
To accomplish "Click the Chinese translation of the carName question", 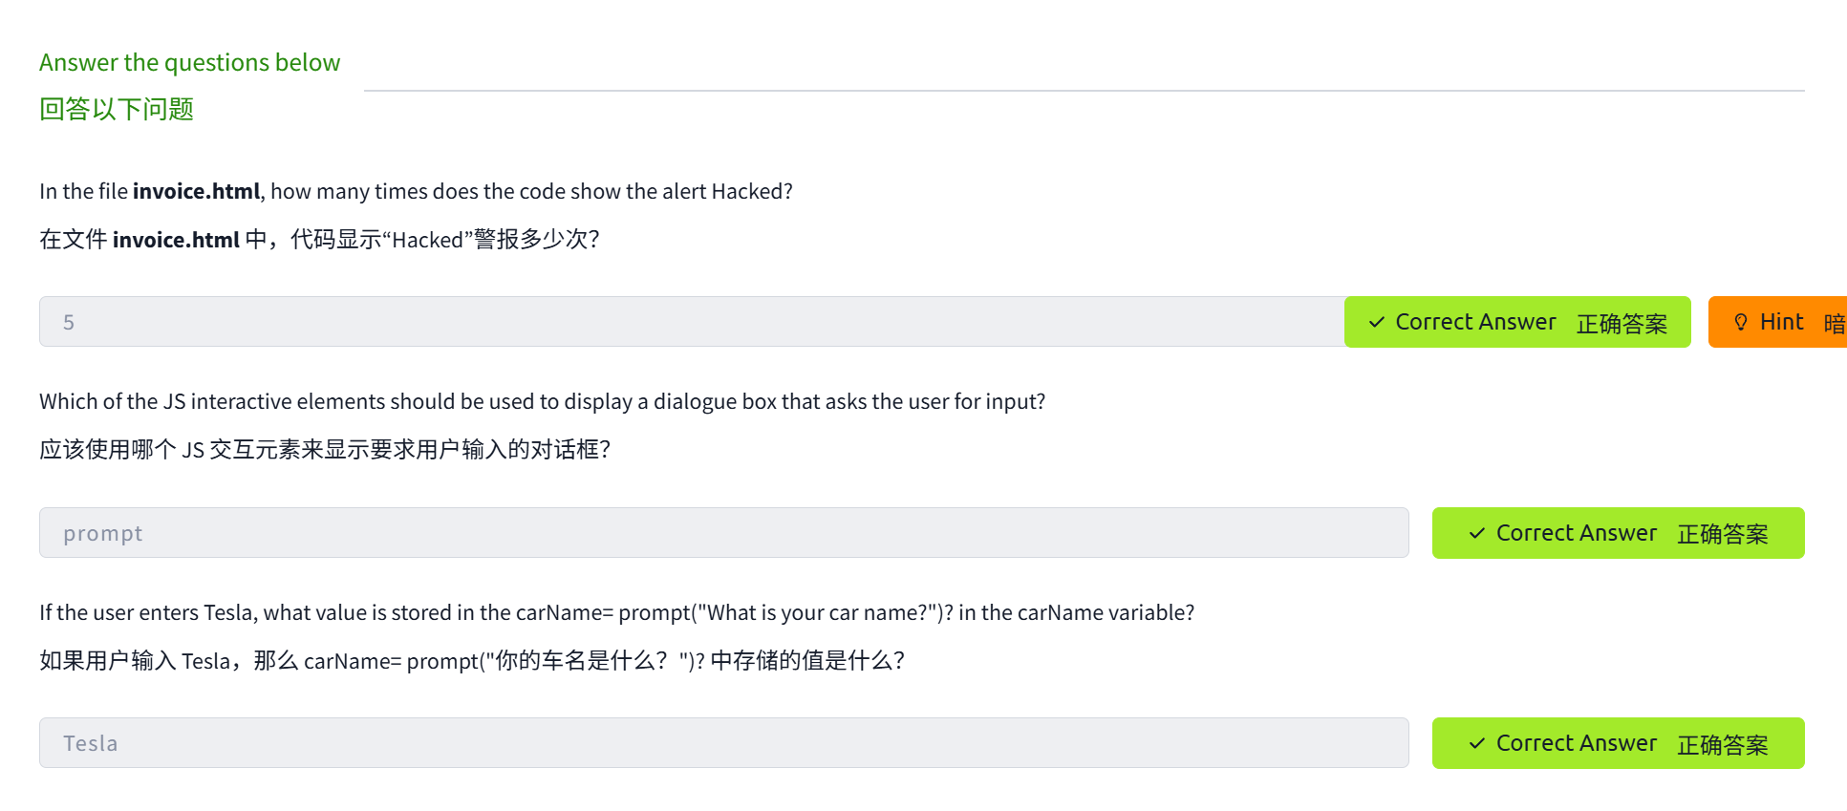I will pos(472,660).
